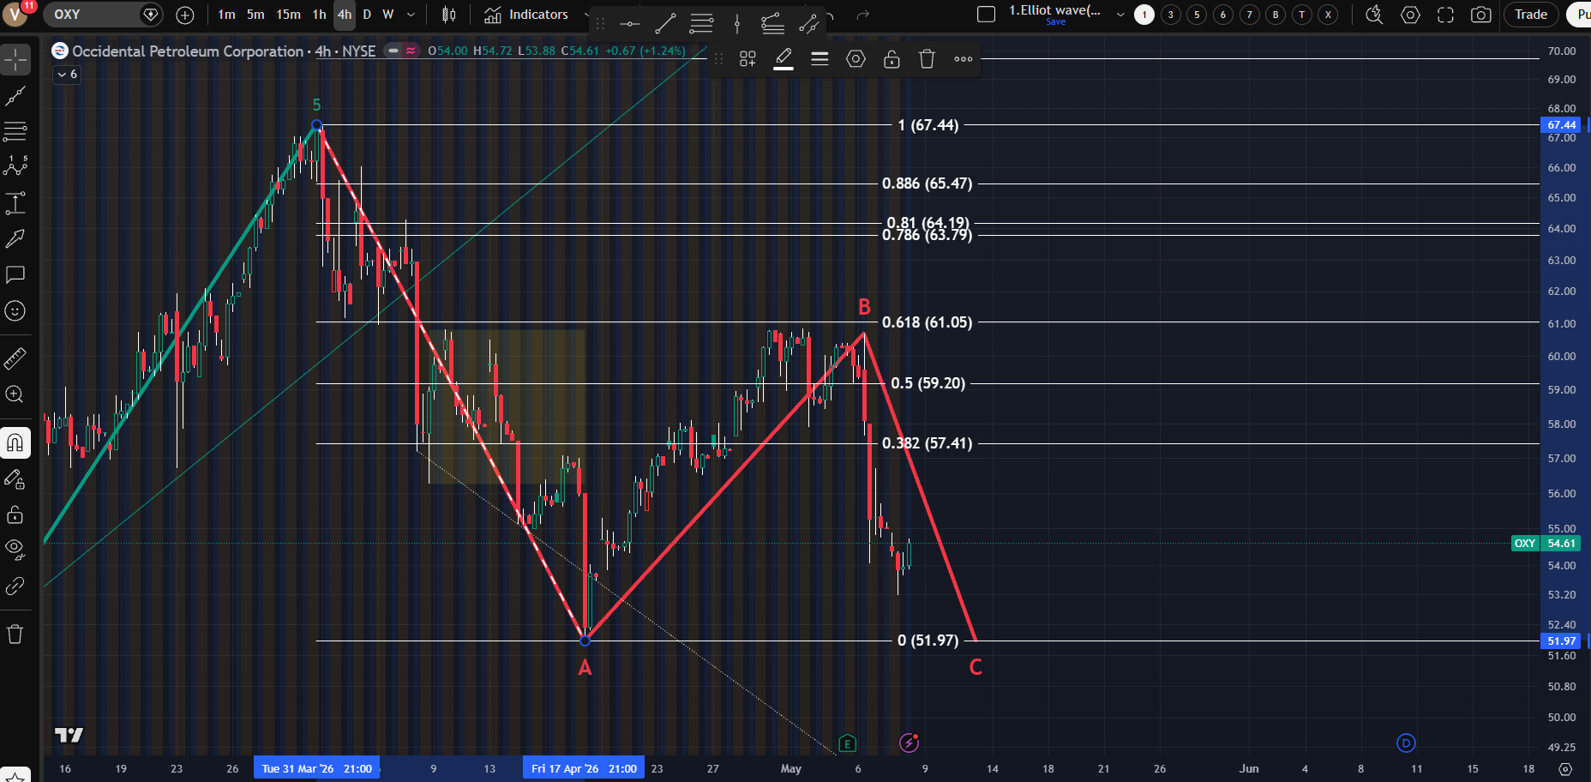Pick horizontal line in favorites toolbar
1591x782 pixels.
(x=630, y=24)
